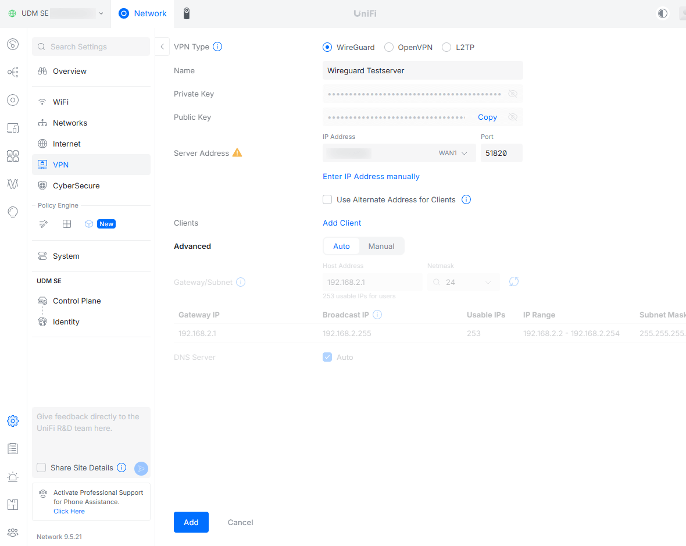This screenshot has height=546, width=686.
Task: Open the Protect camera app icon
Action: click(x=187, y=13)
